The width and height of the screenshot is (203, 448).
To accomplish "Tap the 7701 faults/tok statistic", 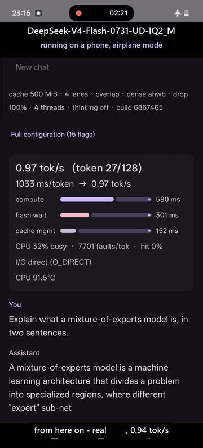I will click(x=104, y=246).
